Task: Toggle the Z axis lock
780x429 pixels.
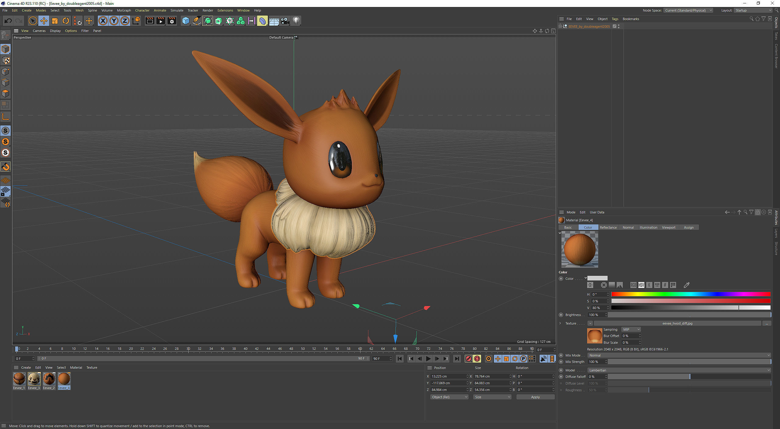Action: (x=125, y=21)
